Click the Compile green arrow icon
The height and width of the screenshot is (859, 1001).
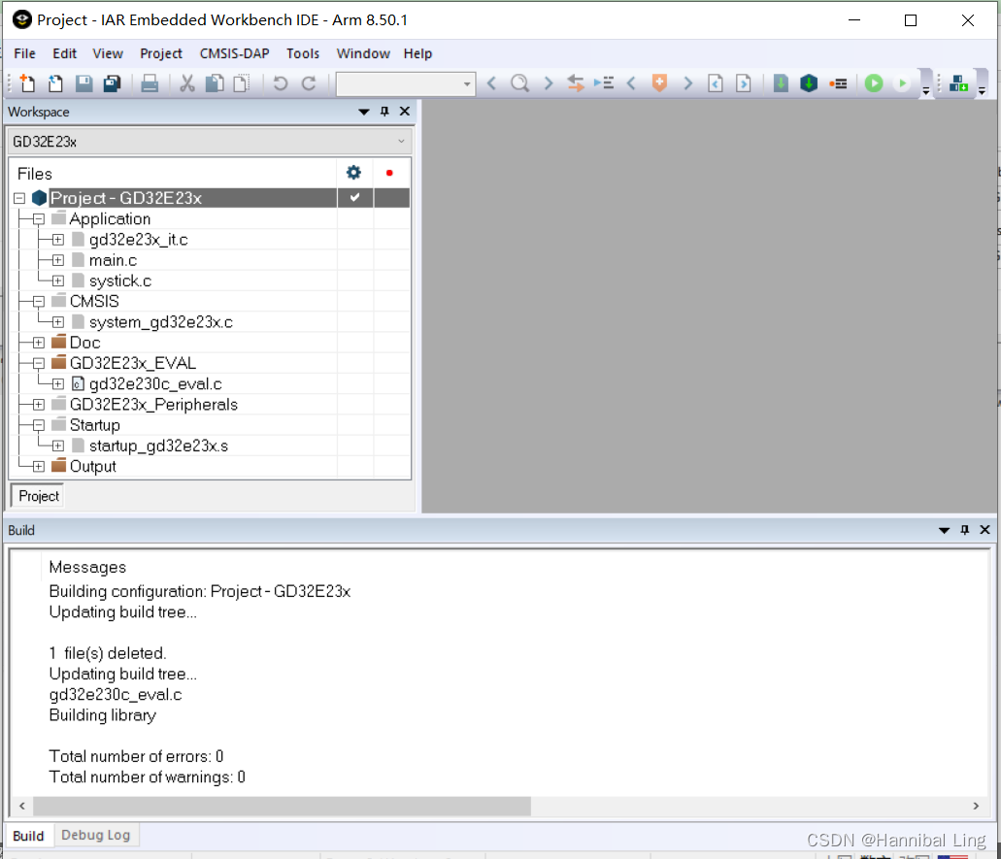click(x=781, y=83)
